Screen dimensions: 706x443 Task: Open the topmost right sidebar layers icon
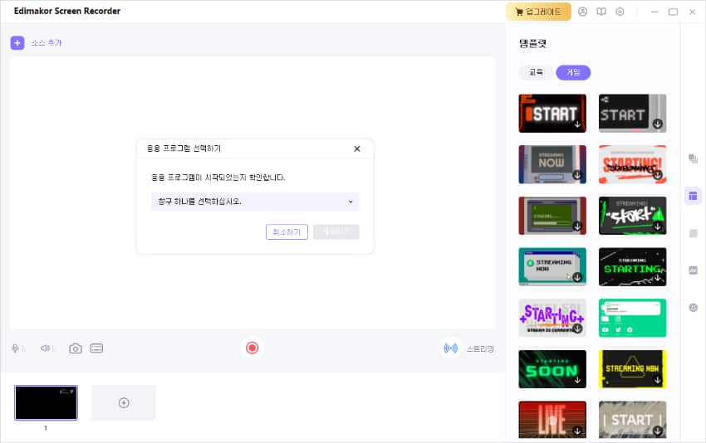(693, 158)
